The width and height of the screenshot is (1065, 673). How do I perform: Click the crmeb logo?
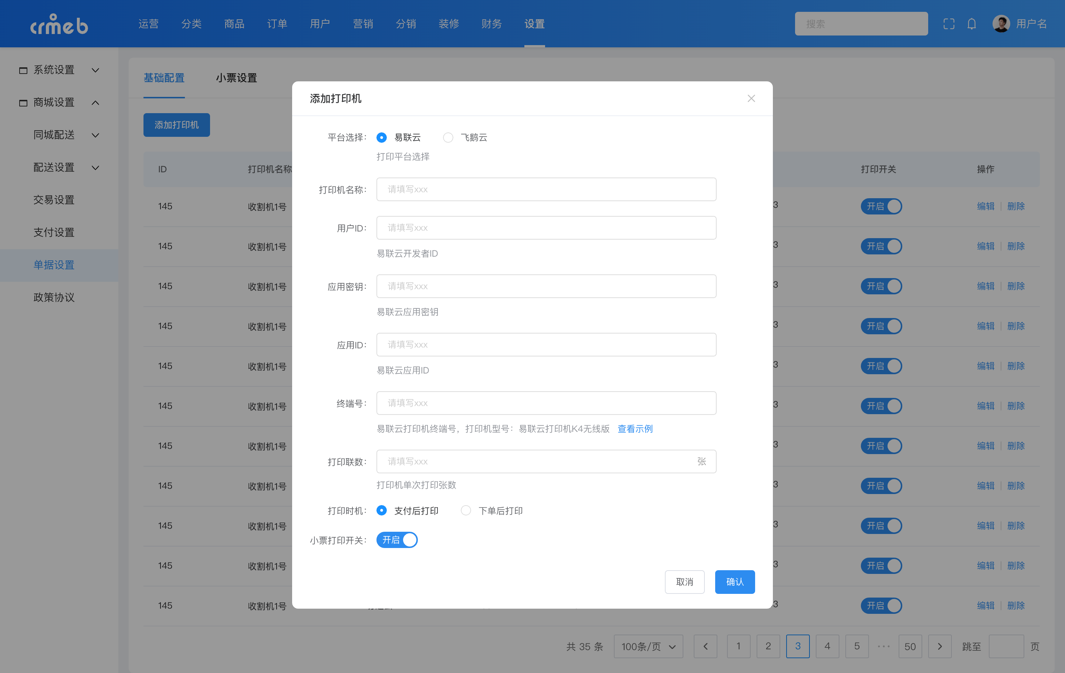pyautogui.click(x=59, y=24)
